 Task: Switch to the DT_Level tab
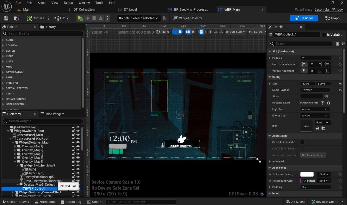point(130,10)
